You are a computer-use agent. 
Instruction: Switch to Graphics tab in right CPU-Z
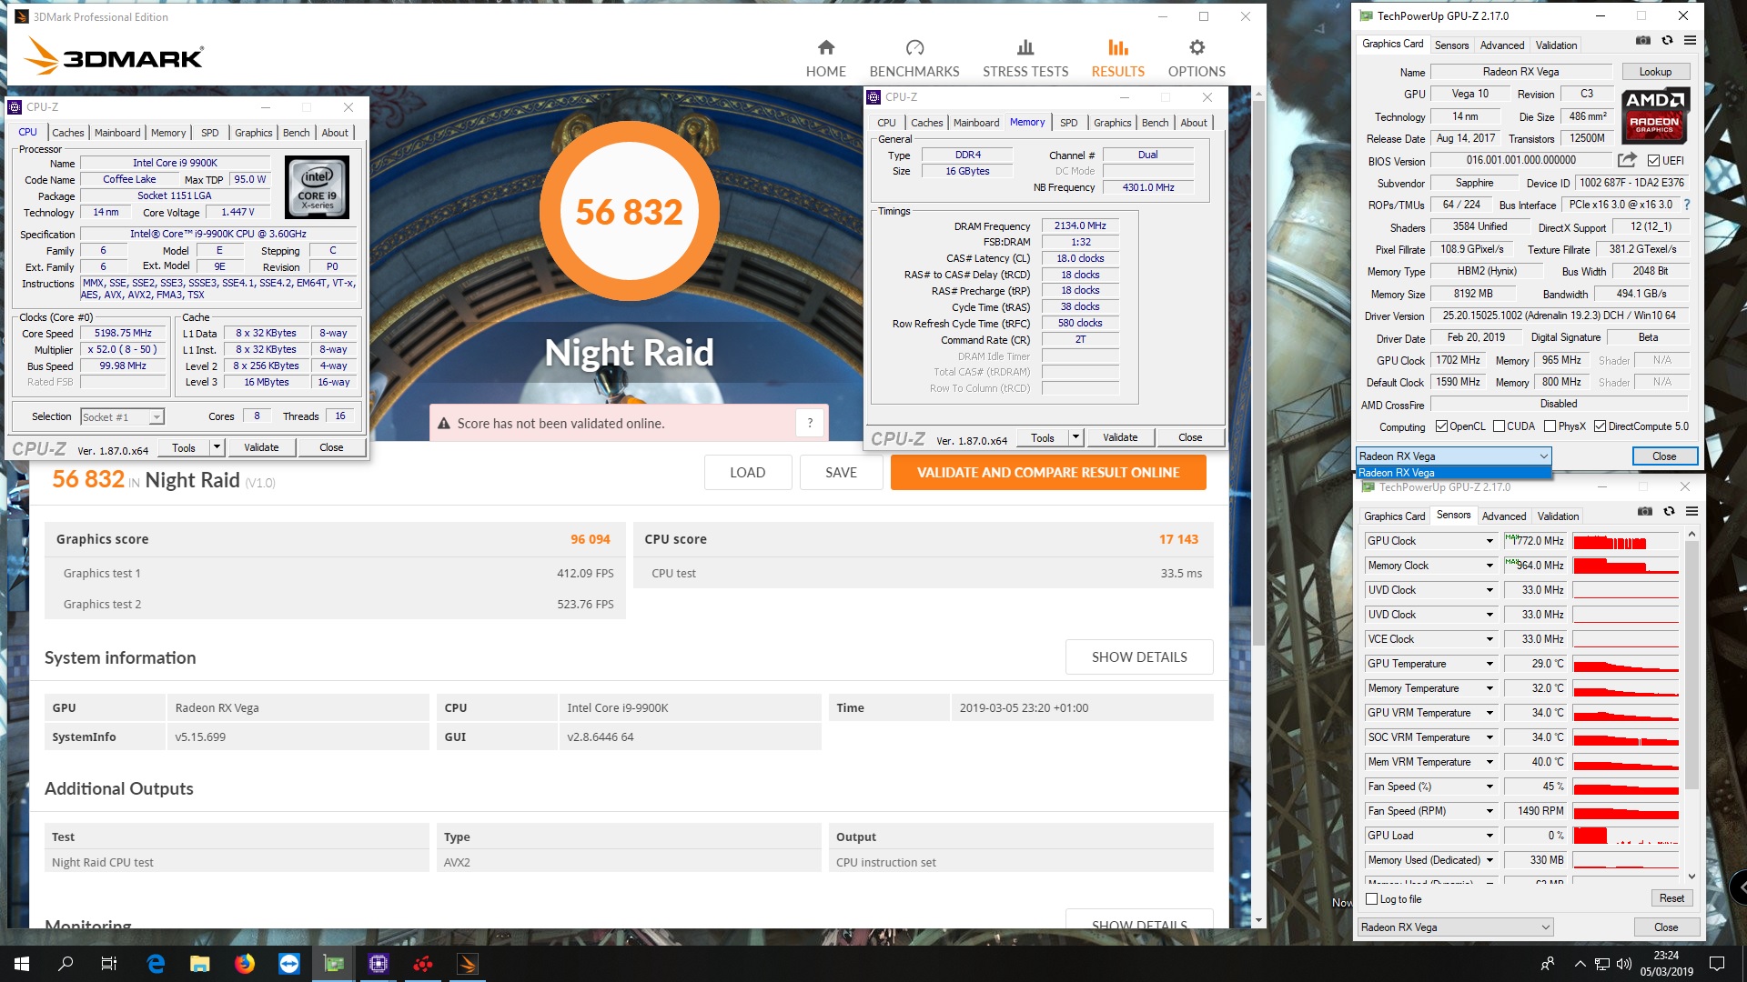click(1112, 123)
